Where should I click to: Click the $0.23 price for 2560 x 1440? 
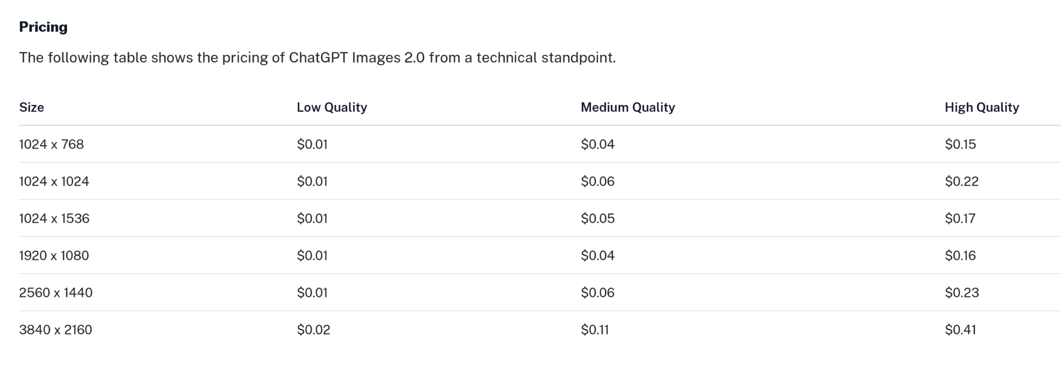tap(962, 293)
